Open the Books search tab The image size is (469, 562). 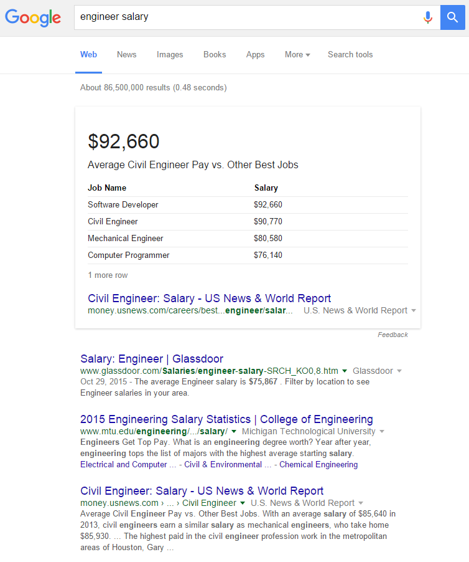pyautogui.click(x=215, y=55)
